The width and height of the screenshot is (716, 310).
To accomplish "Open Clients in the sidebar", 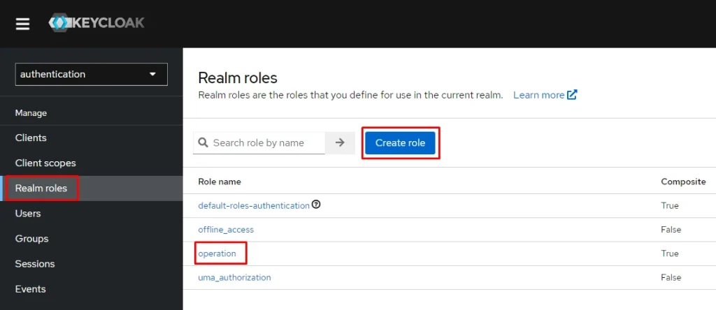I will click(31, 138).
